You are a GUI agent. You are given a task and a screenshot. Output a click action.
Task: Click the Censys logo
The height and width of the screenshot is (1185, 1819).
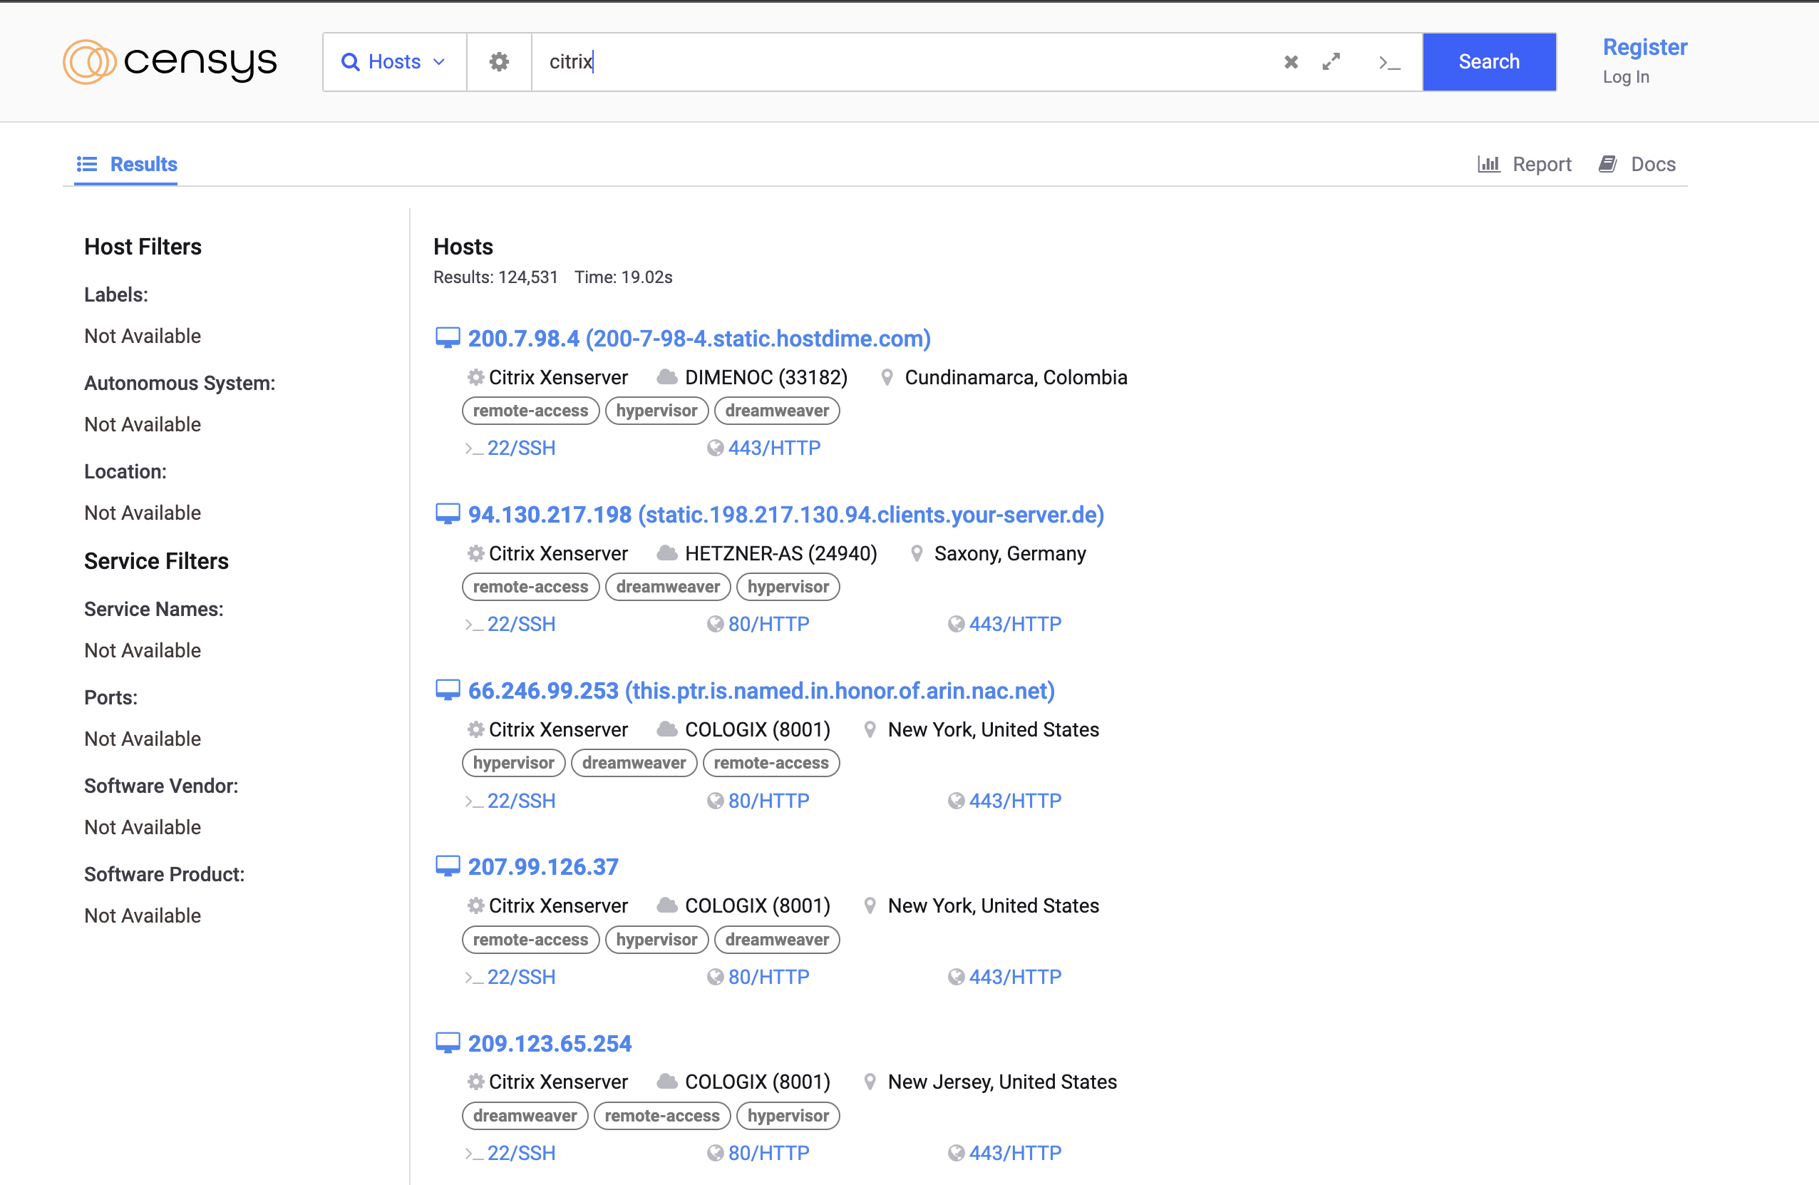[x=170, y=62]
